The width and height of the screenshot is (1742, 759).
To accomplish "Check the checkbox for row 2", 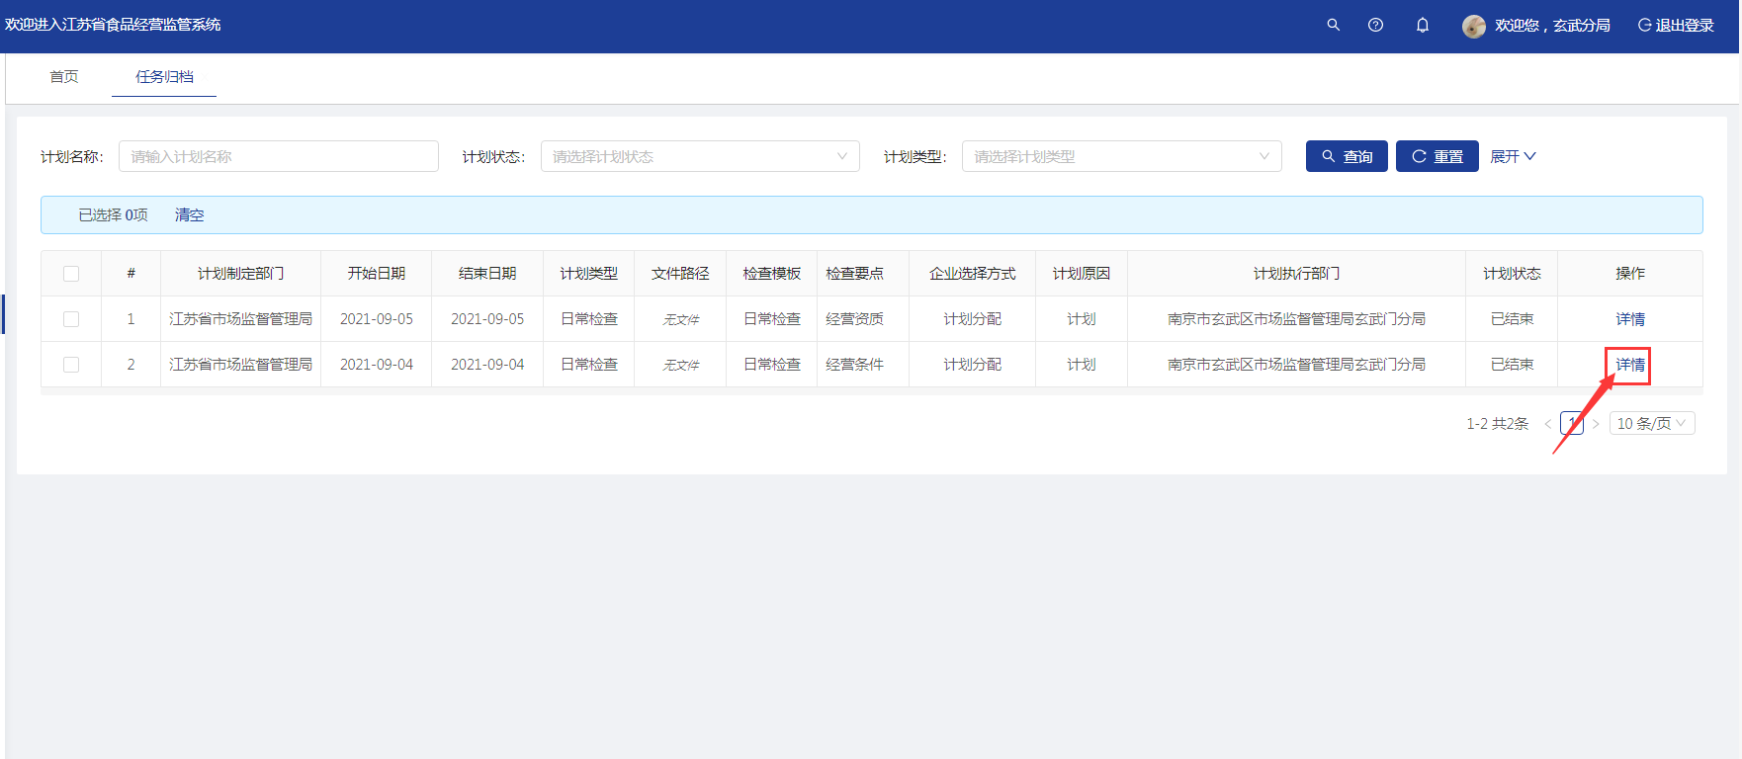I will click(71, 365).
